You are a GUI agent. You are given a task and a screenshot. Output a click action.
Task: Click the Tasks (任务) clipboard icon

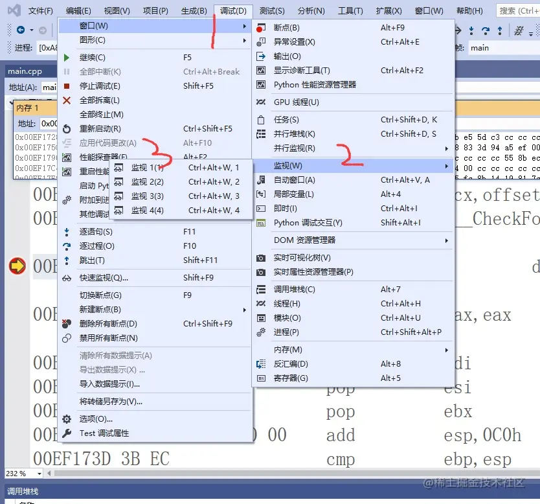pyautogui.click(x=261, y=120)
